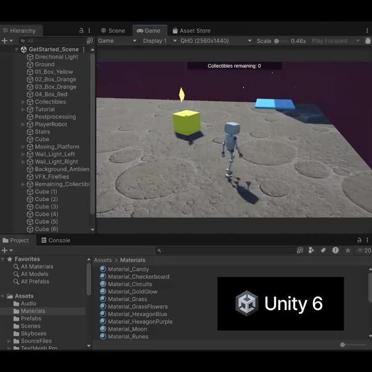Image resolution: width=372 pixels, height=372 pixels.
Task: Expand the PlayerRobot object in Hierarchy
Action: pos(23,125)
